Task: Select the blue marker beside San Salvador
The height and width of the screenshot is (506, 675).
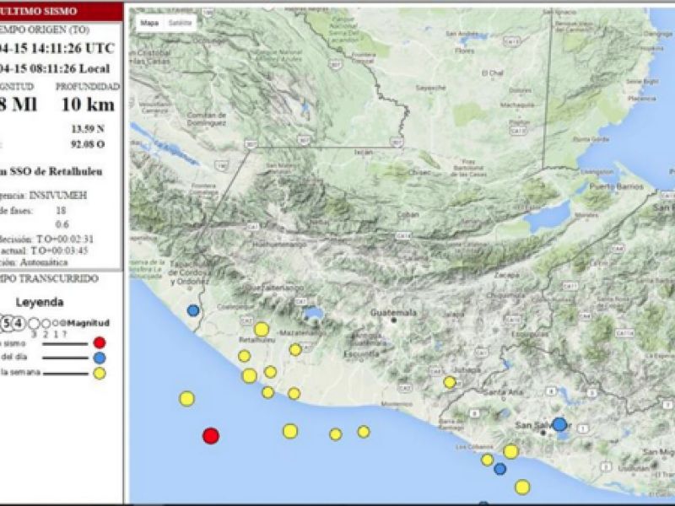Action: (559, 424)
